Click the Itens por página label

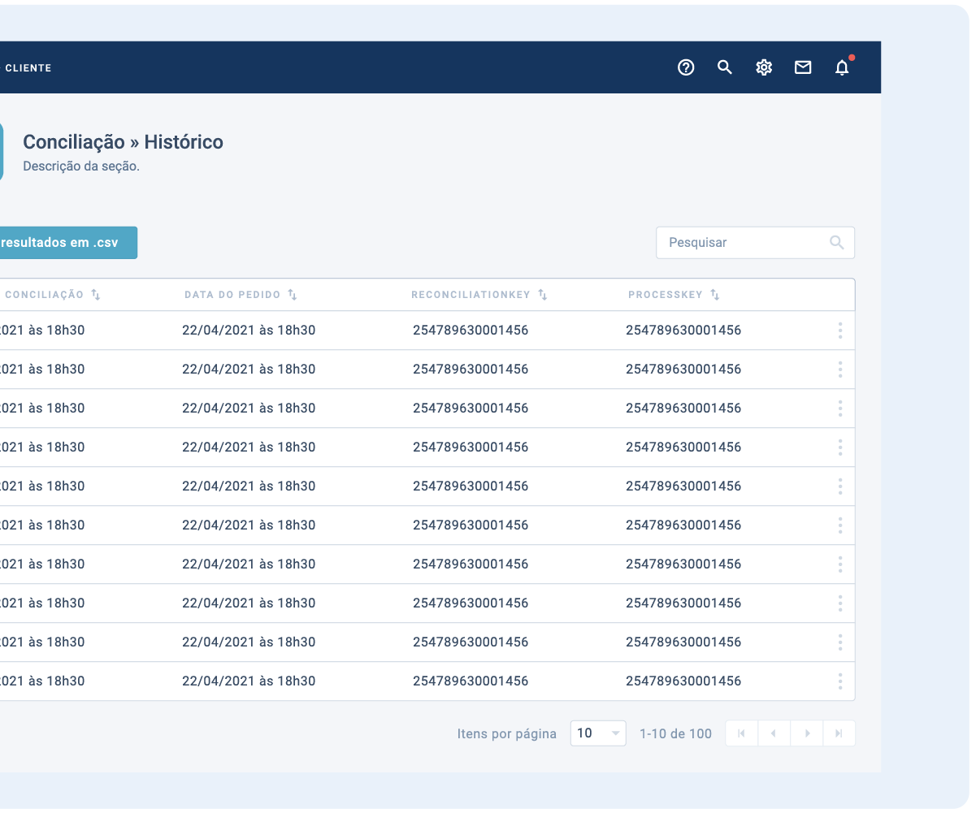507,733
